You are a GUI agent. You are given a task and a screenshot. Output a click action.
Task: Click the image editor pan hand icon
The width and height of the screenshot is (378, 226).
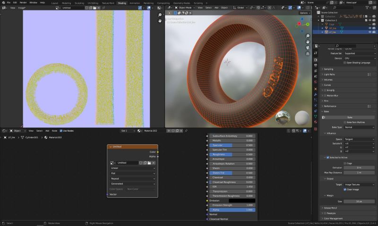pyautogui.click(x=160, y=21)
